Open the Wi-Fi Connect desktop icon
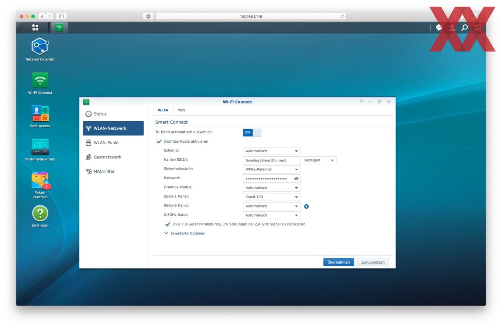This screenshot has height=327, width=502. click(40, 83)
